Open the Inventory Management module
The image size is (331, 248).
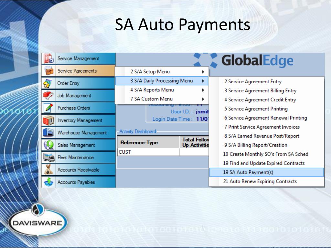(x=78, y=120)
